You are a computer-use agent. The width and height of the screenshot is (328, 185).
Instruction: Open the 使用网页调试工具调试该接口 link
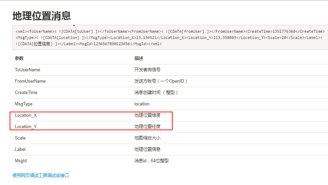point(41,175)
